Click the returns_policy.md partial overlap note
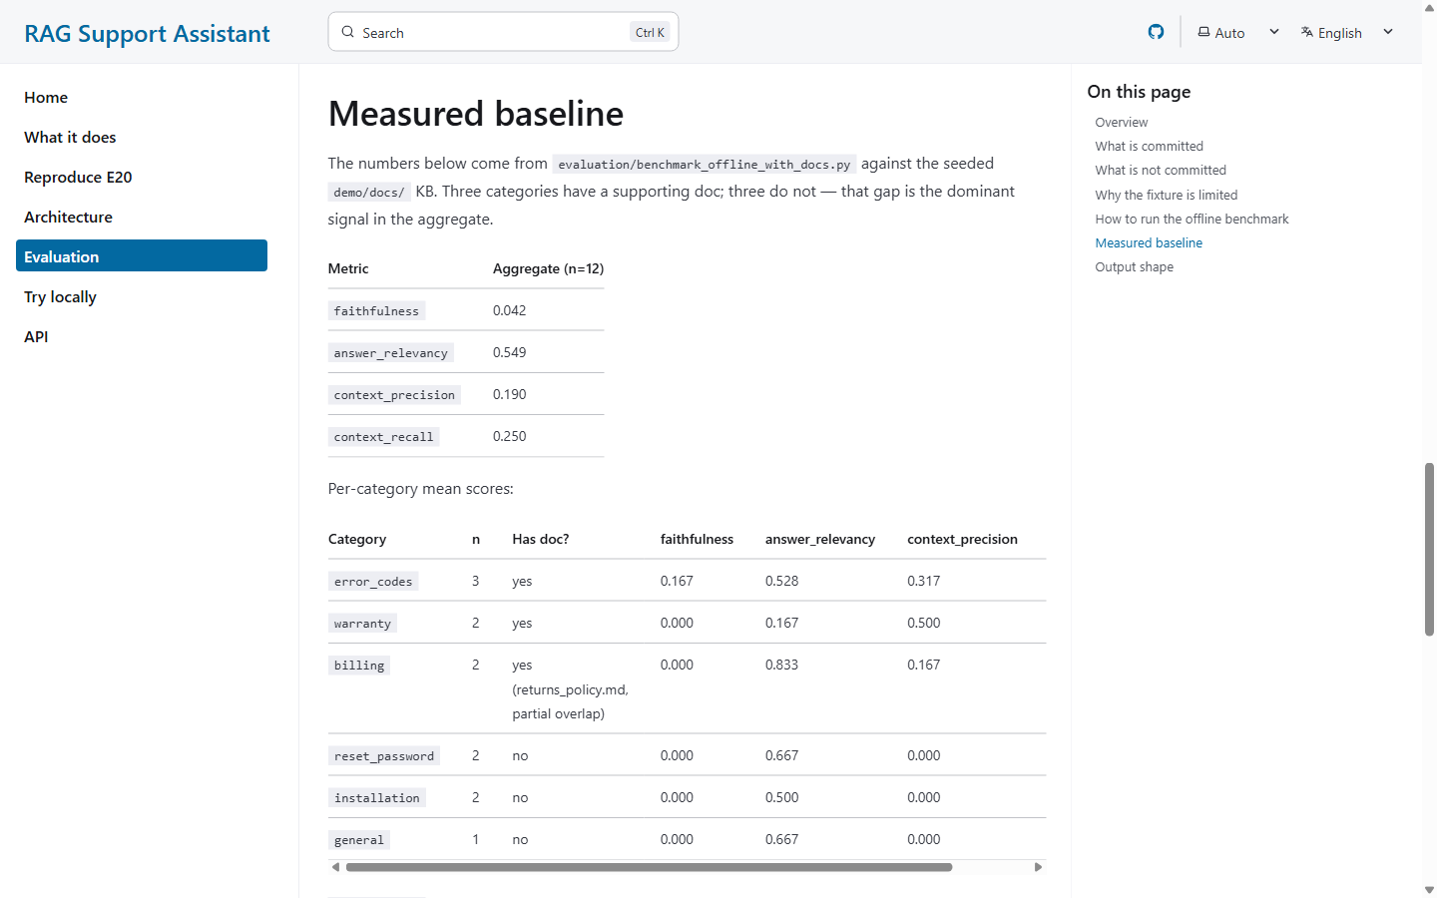The image size is (1437, 898). tap(570, 701)
